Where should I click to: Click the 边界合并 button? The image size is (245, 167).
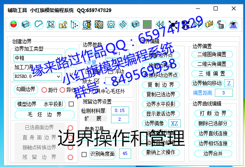click(x=213, y=154)
